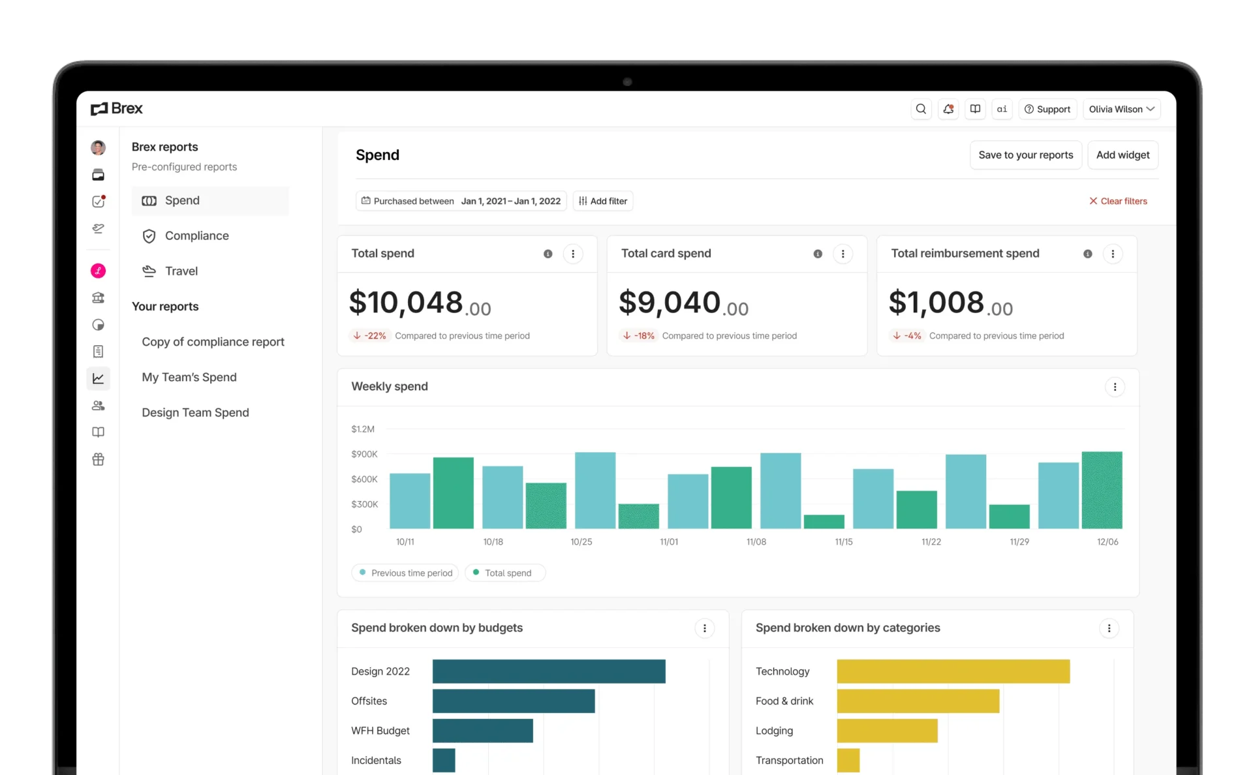Image resolution: width=1253 pixels, height=775 pixels.
Task: Clear all filters on the Spend report
Action: (x=1118, y=201)
